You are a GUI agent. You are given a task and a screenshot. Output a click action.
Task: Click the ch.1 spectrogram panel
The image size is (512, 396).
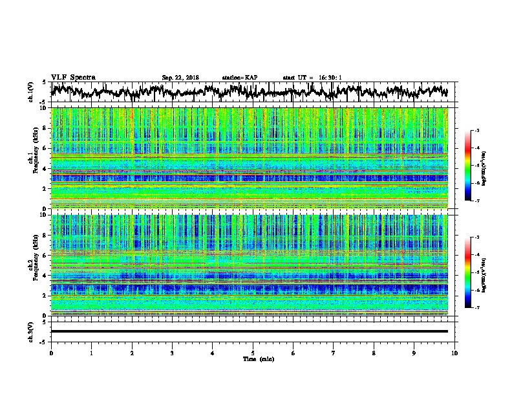pos(249,158)
